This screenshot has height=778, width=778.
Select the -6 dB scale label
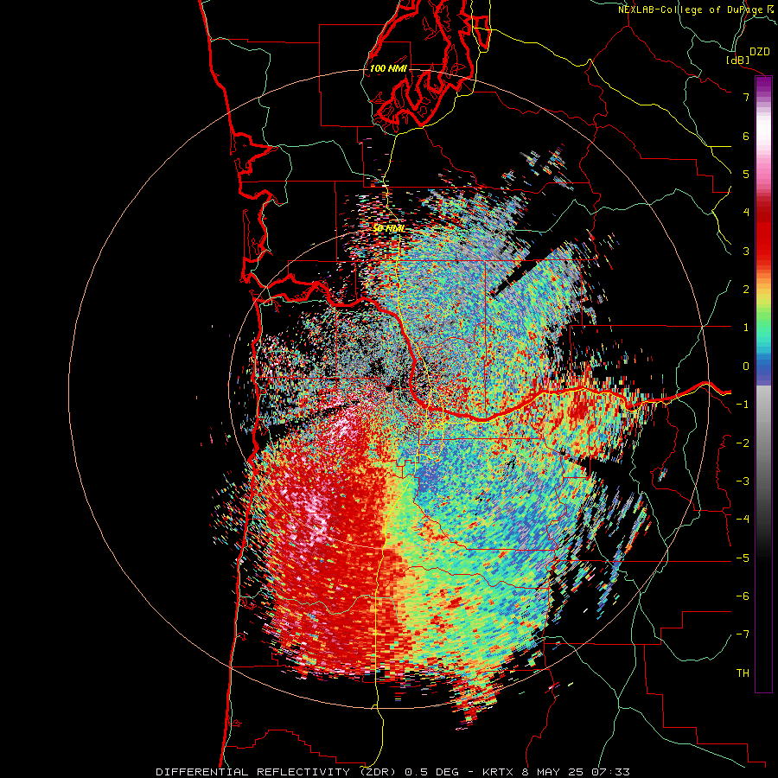(743, 596)
